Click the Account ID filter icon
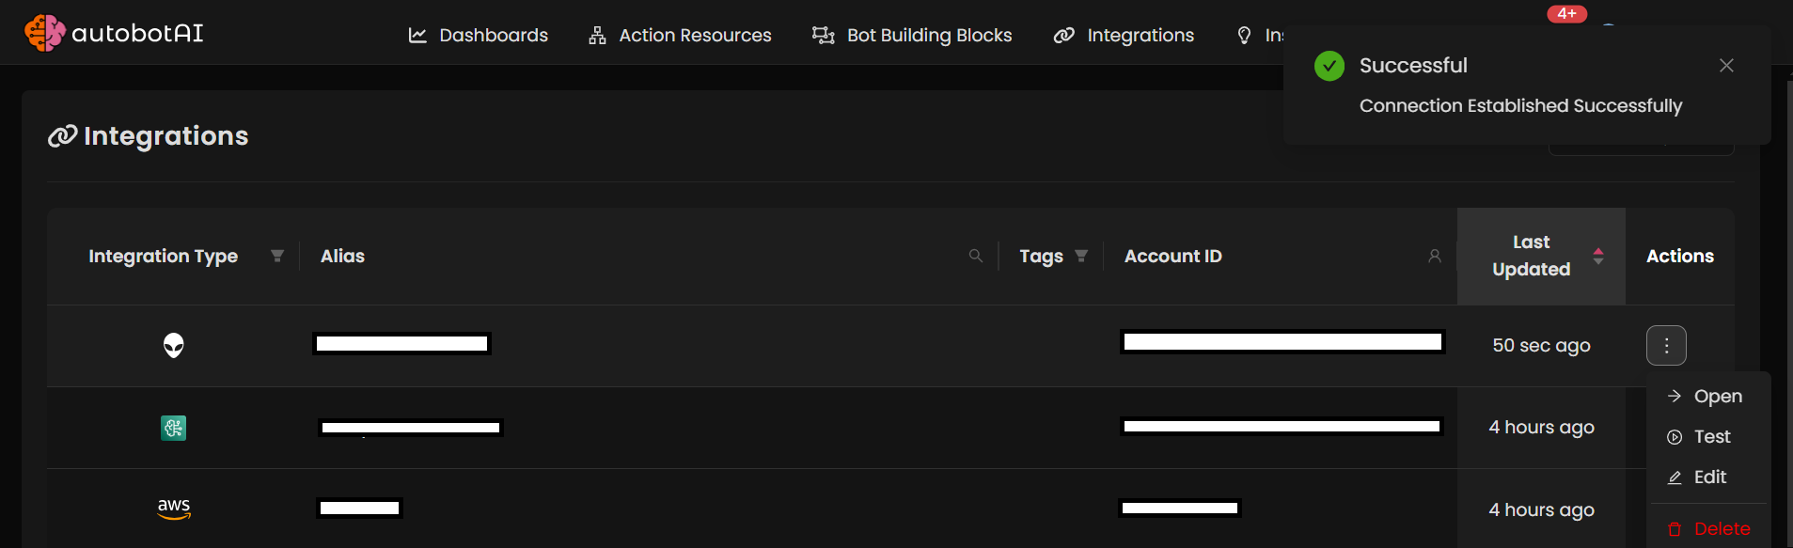The height and width of the screenshot is (548, 1793). pos(1434,256)
